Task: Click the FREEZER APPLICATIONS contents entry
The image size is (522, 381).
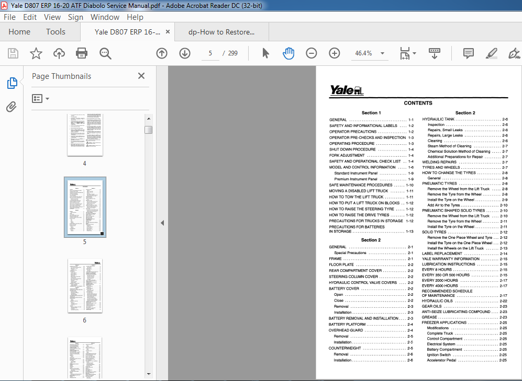Action: point(465,322)
